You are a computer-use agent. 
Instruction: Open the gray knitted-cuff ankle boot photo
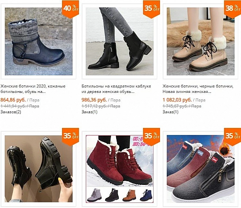click(x=38, y=41)
